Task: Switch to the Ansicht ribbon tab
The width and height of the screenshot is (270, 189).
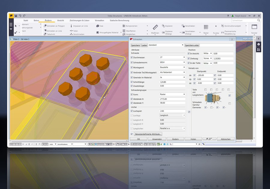Action: [60, 20]
